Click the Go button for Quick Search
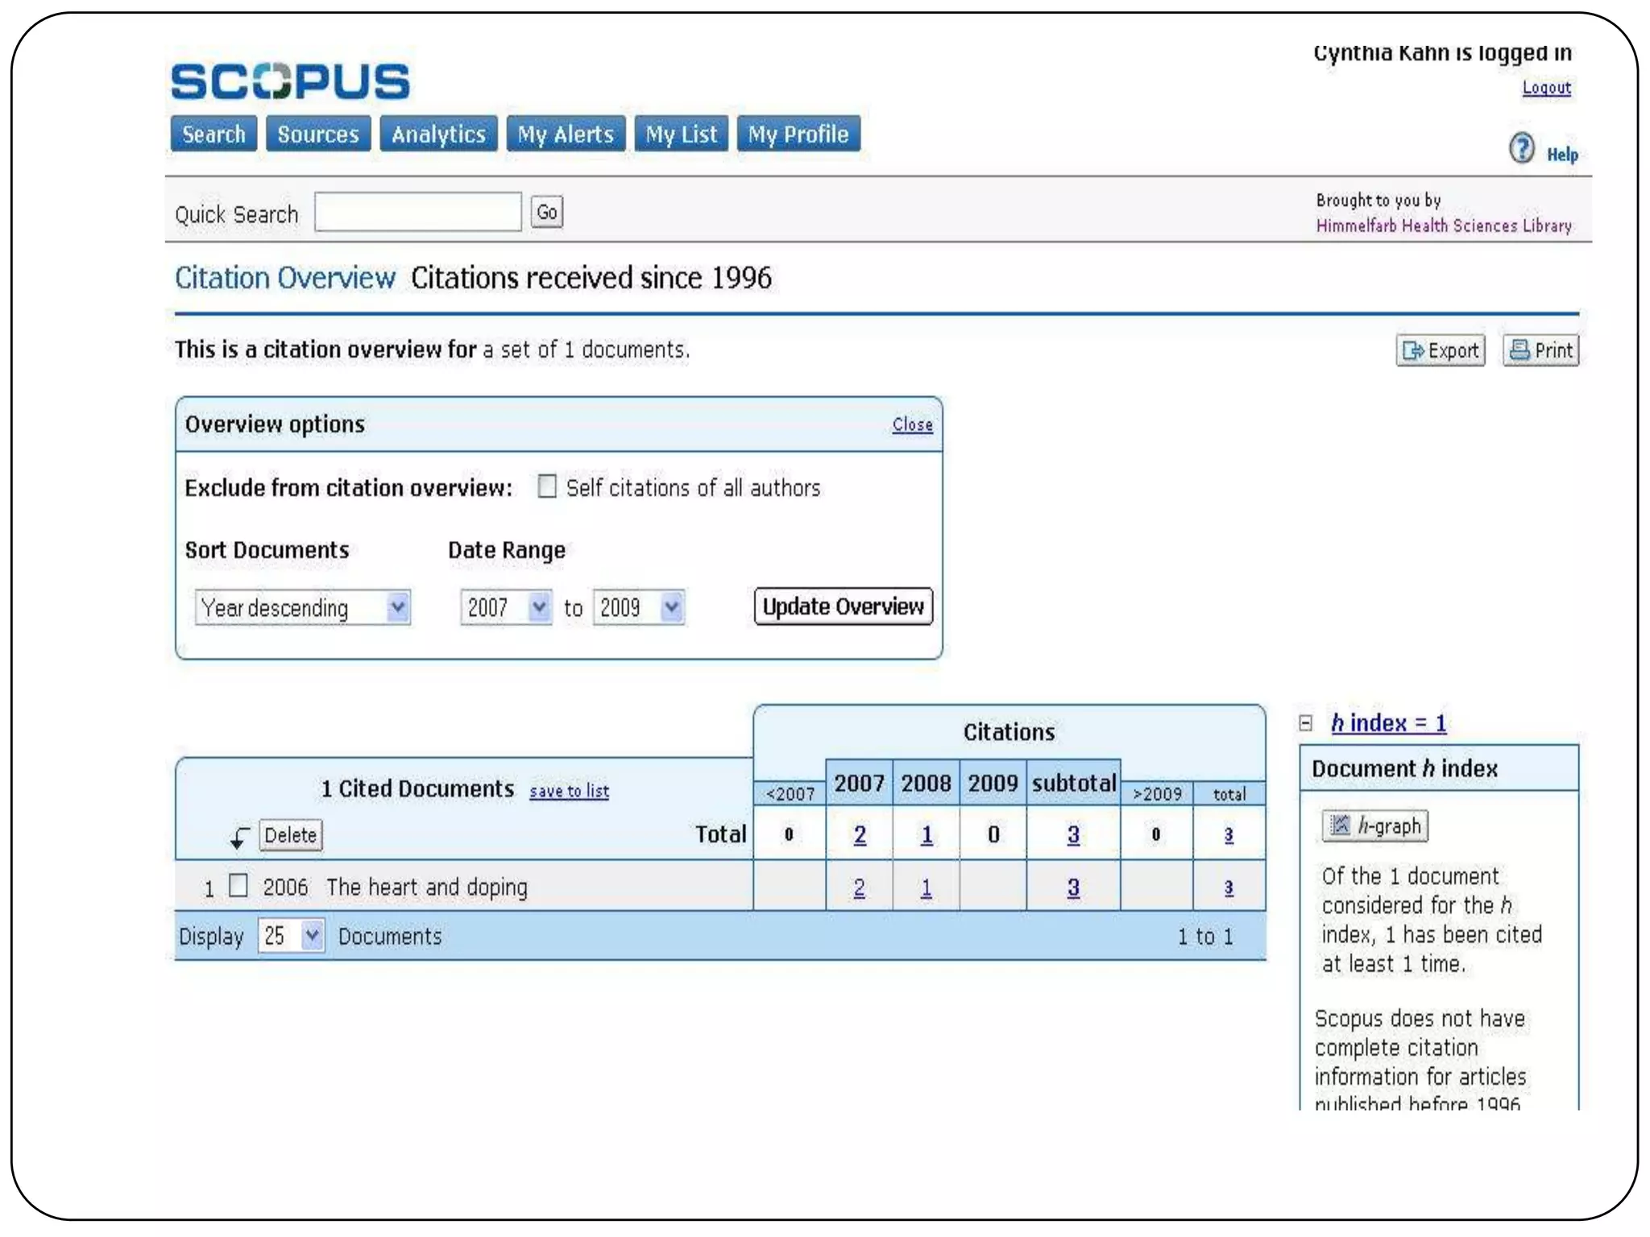Screen dimensions: 1650x1237 (547, 213)
